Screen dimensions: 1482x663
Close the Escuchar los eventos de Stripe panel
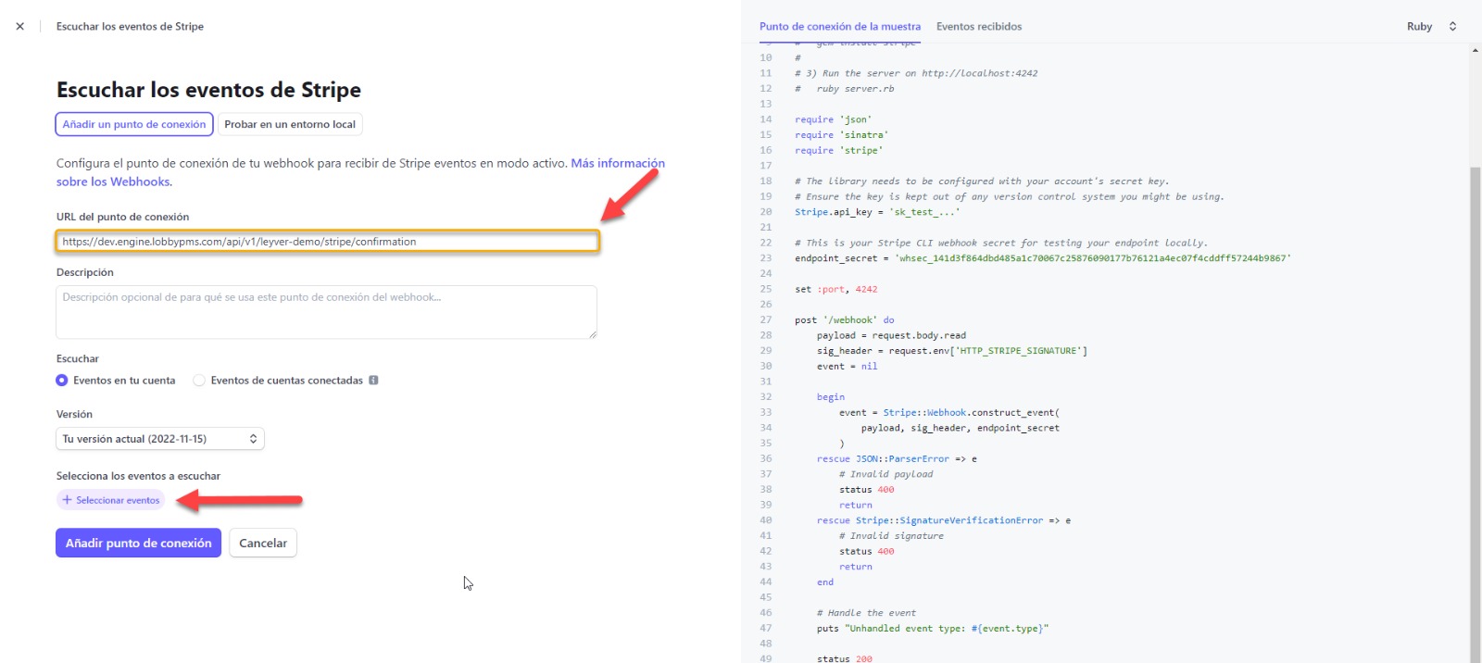(x=20, y=26)
